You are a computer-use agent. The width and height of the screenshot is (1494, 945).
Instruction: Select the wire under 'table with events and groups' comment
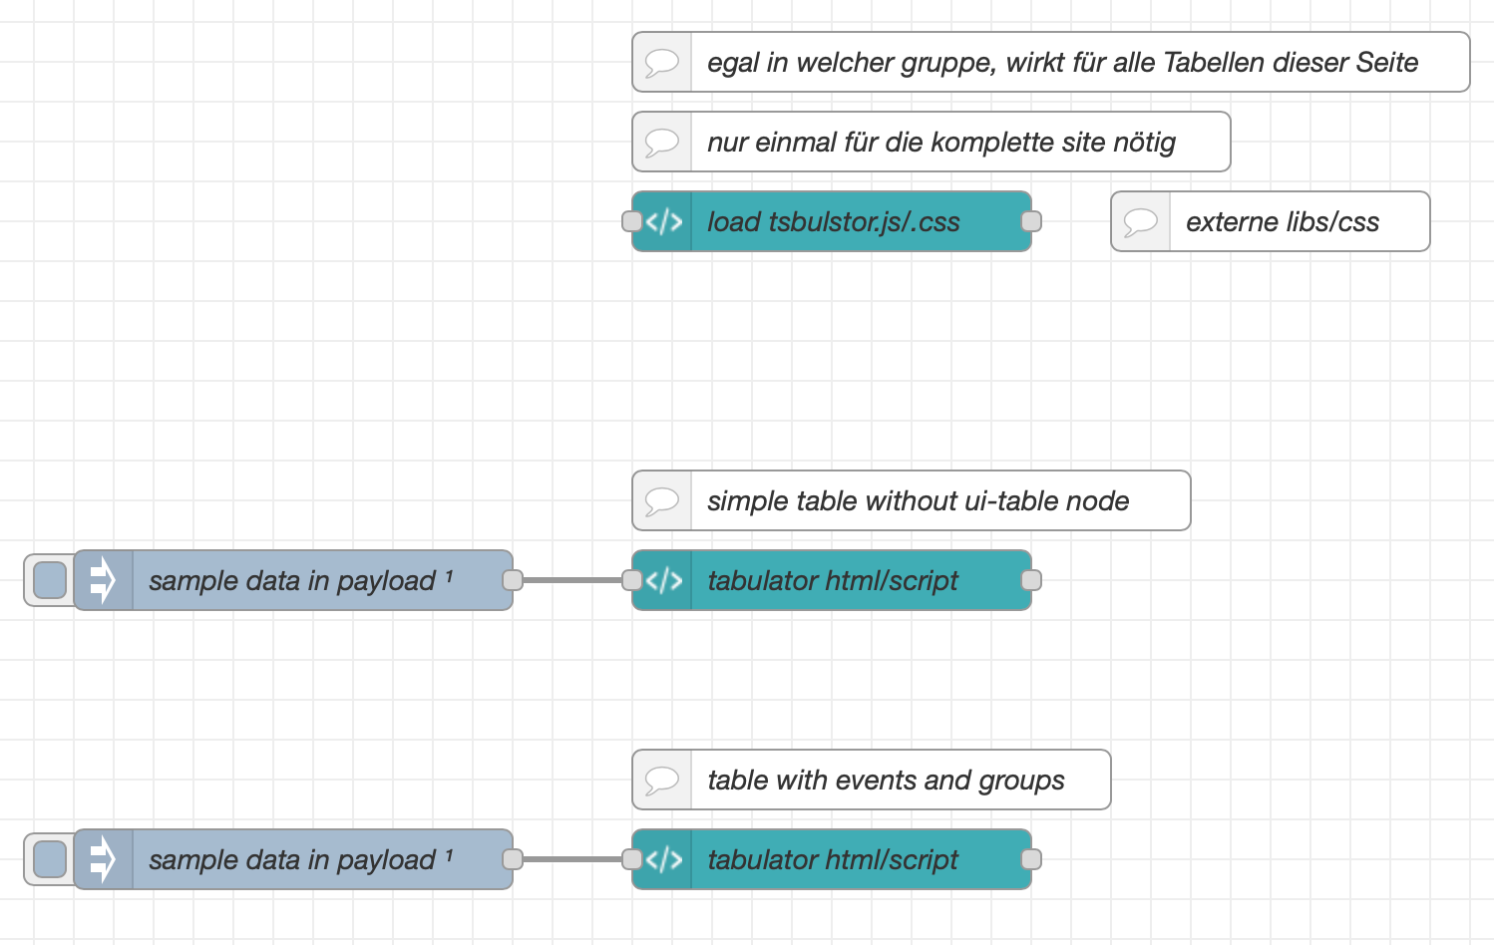coord(572,859)
